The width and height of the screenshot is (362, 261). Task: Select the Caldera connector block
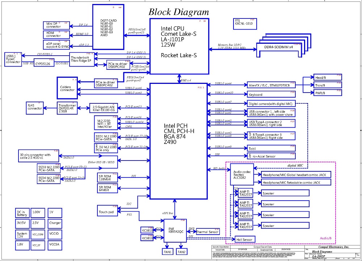(x=67, y=88)
